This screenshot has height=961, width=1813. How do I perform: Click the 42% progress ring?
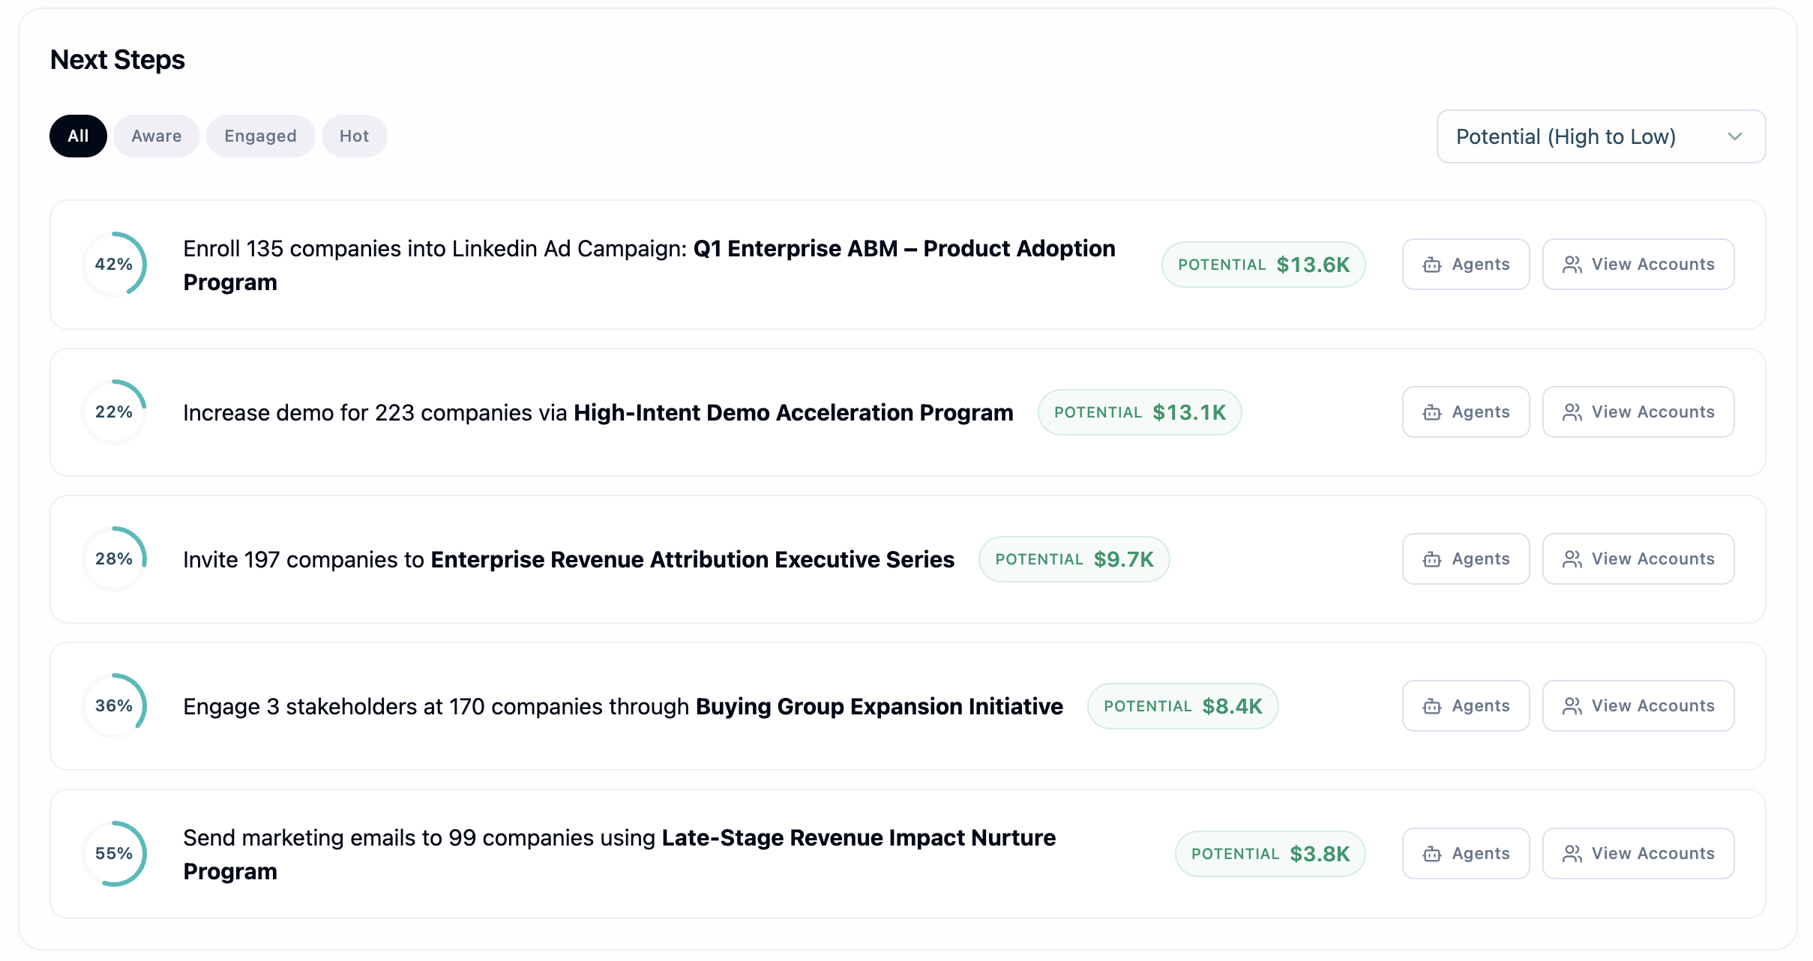click(x=114, y=265)
